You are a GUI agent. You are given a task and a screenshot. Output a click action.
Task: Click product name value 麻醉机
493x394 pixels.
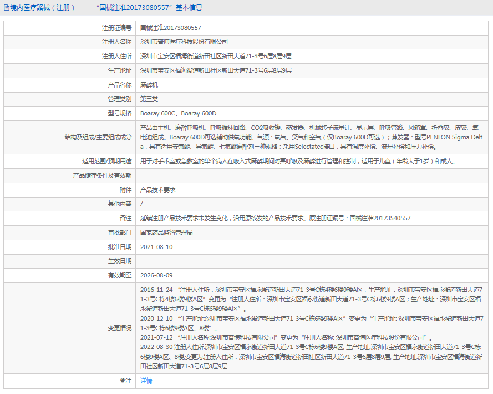click(149, 85)
